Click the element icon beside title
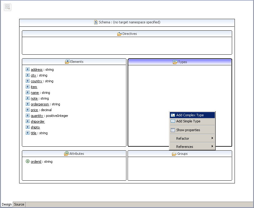Image resolution: width=254 pixels, height=208 pixels. (x=28, y=133)
